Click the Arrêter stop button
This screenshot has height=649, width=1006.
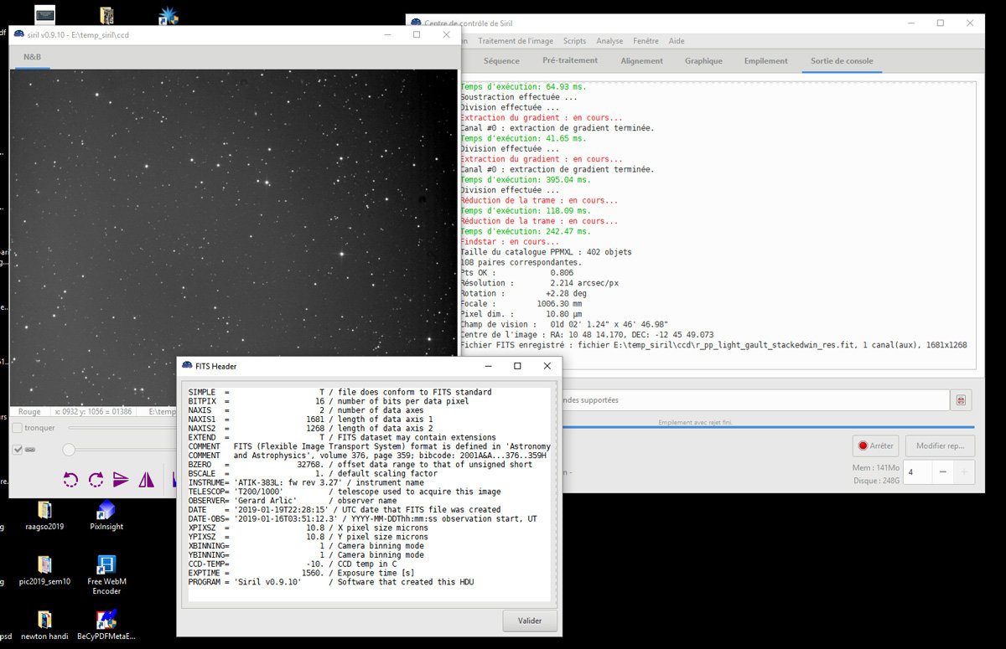click(875, 446)
